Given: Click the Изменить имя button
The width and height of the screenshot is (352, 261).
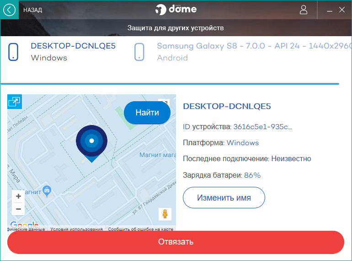Looking at the screenshot, I should (224, 198).
